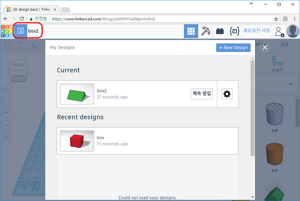
Task: Click the browser extension T icon
Action: pos(285,19)
